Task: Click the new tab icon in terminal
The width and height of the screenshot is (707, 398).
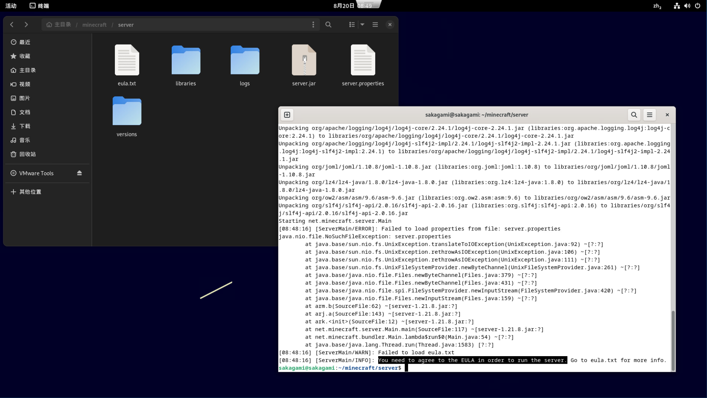Action: 287,115
